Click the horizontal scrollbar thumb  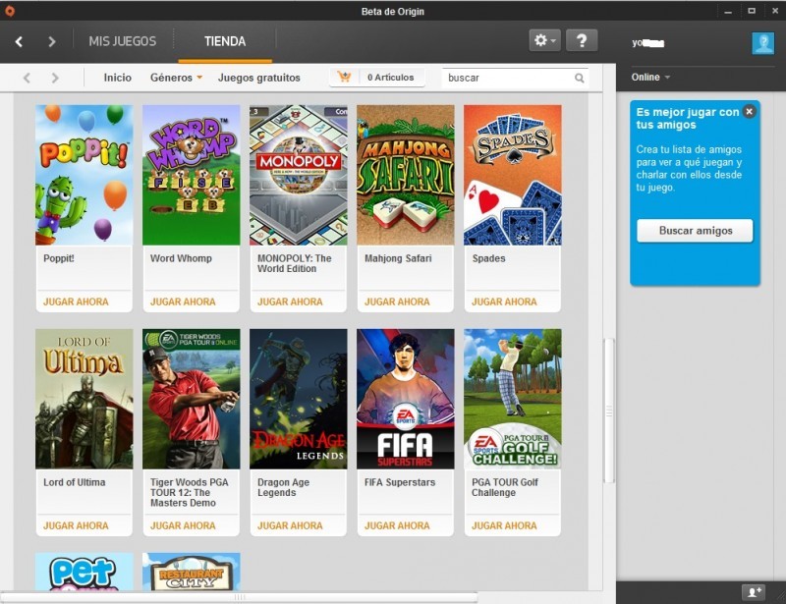coord(239,597)
